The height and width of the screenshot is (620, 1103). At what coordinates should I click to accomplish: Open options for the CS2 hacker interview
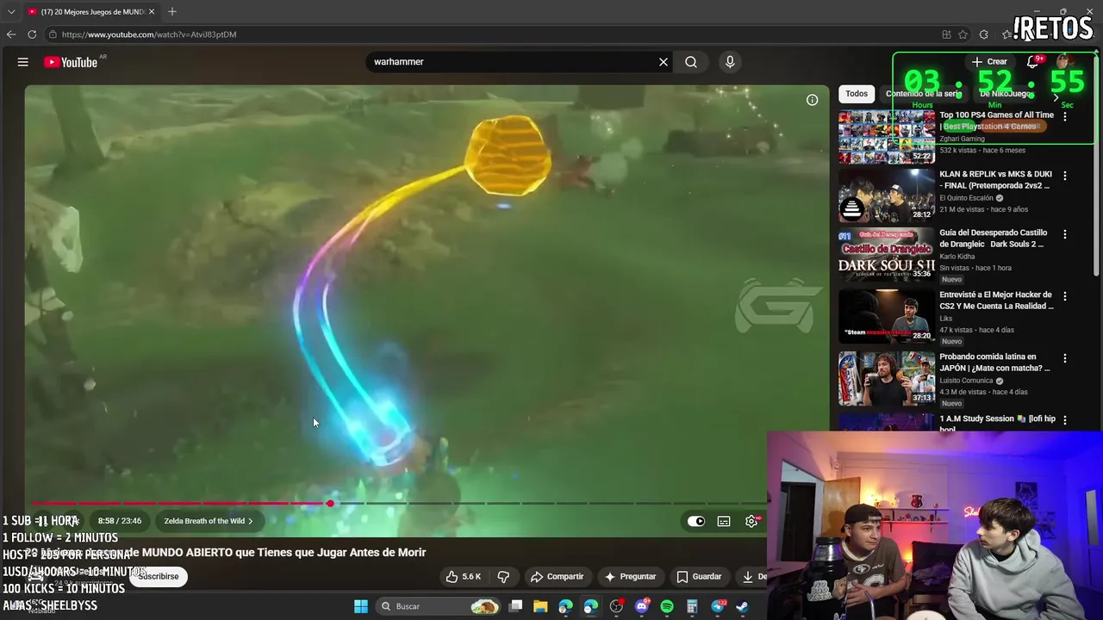[1065, 296]
